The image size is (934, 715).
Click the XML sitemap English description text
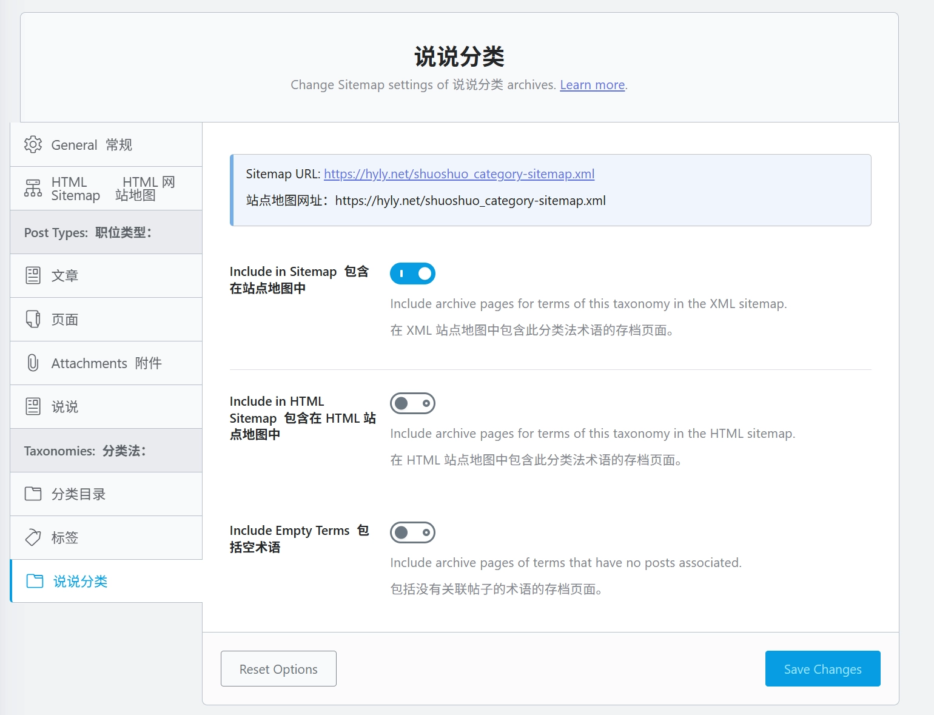tap(588, 304)
